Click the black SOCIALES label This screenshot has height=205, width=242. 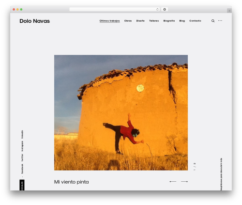click(x=22, y=185)
